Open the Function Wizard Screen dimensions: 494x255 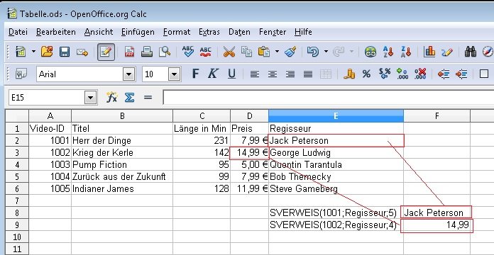click(111, 98)
